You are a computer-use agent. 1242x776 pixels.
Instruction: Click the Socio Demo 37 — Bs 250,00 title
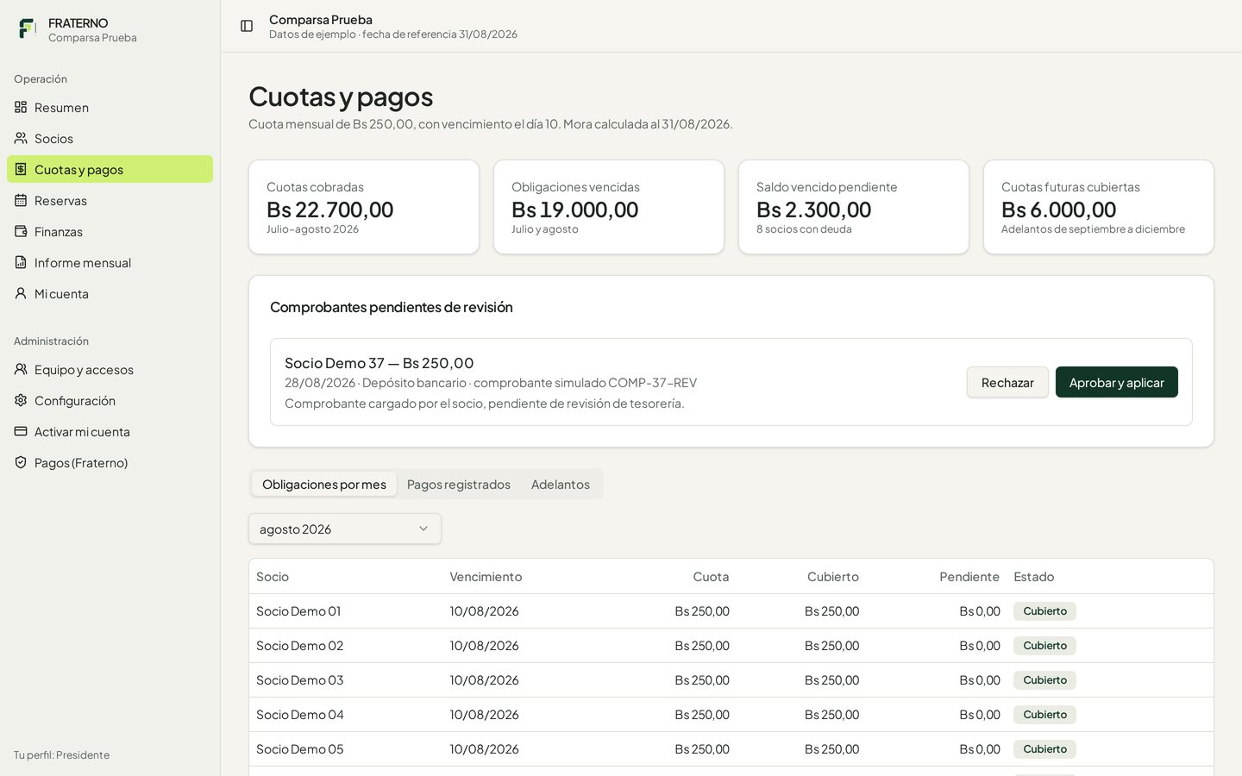[379, 362]
